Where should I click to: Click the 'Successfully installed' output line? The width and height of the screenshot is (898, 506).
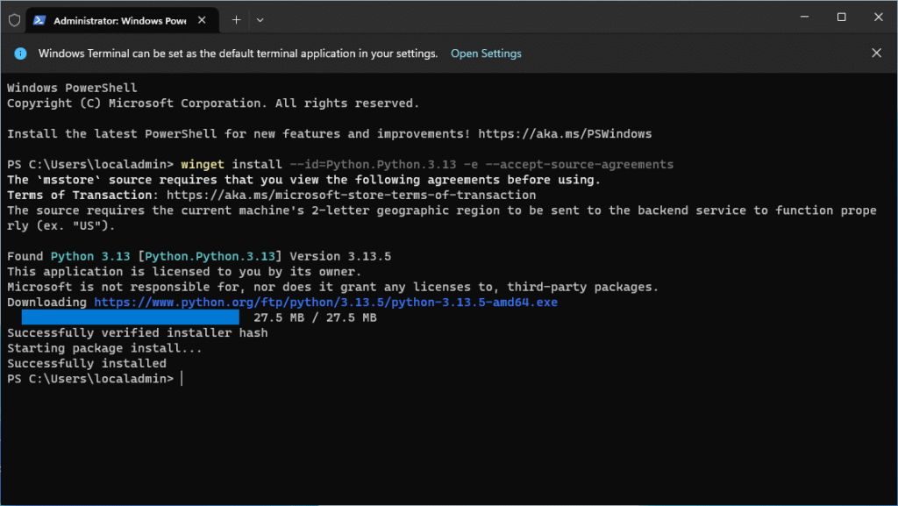[87, 363]
